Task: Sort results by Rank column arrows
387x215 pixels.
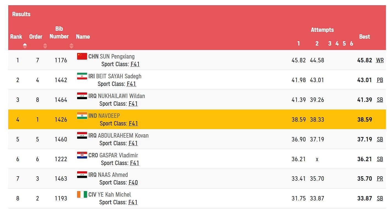Action: (x=25, y=46)
